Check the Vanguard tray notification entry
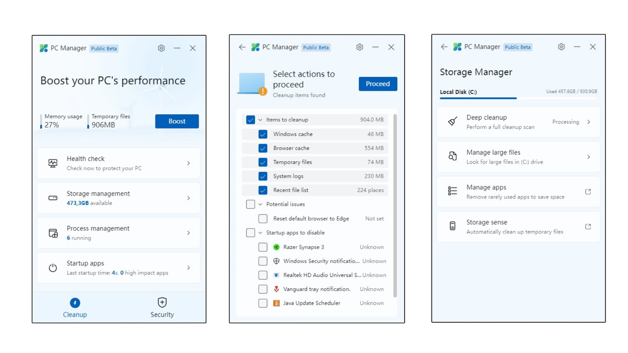Image resolution: width=628 pixels, height=353 pixels. [263, 289]
